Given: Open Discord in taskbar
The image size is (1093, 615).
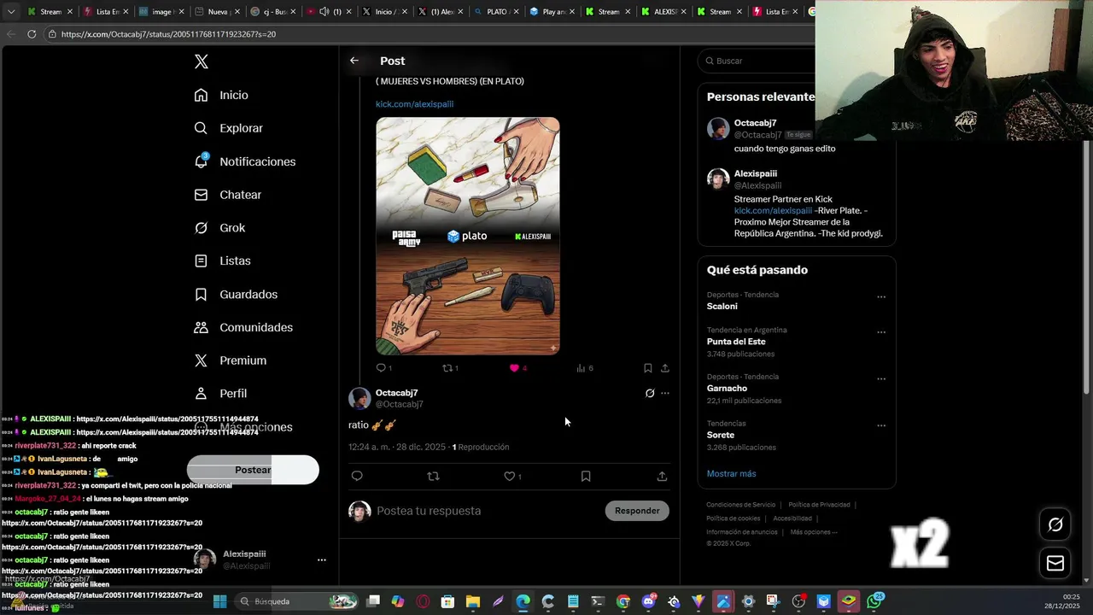Looking at the screenshot, I should 649,601.
